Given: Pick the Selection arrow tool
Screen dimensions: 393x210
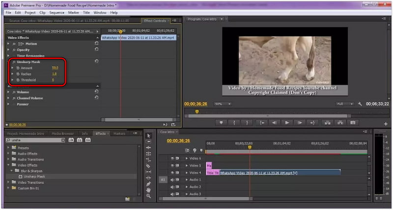Looking at the screenshot, I should (x=148, y=134).
